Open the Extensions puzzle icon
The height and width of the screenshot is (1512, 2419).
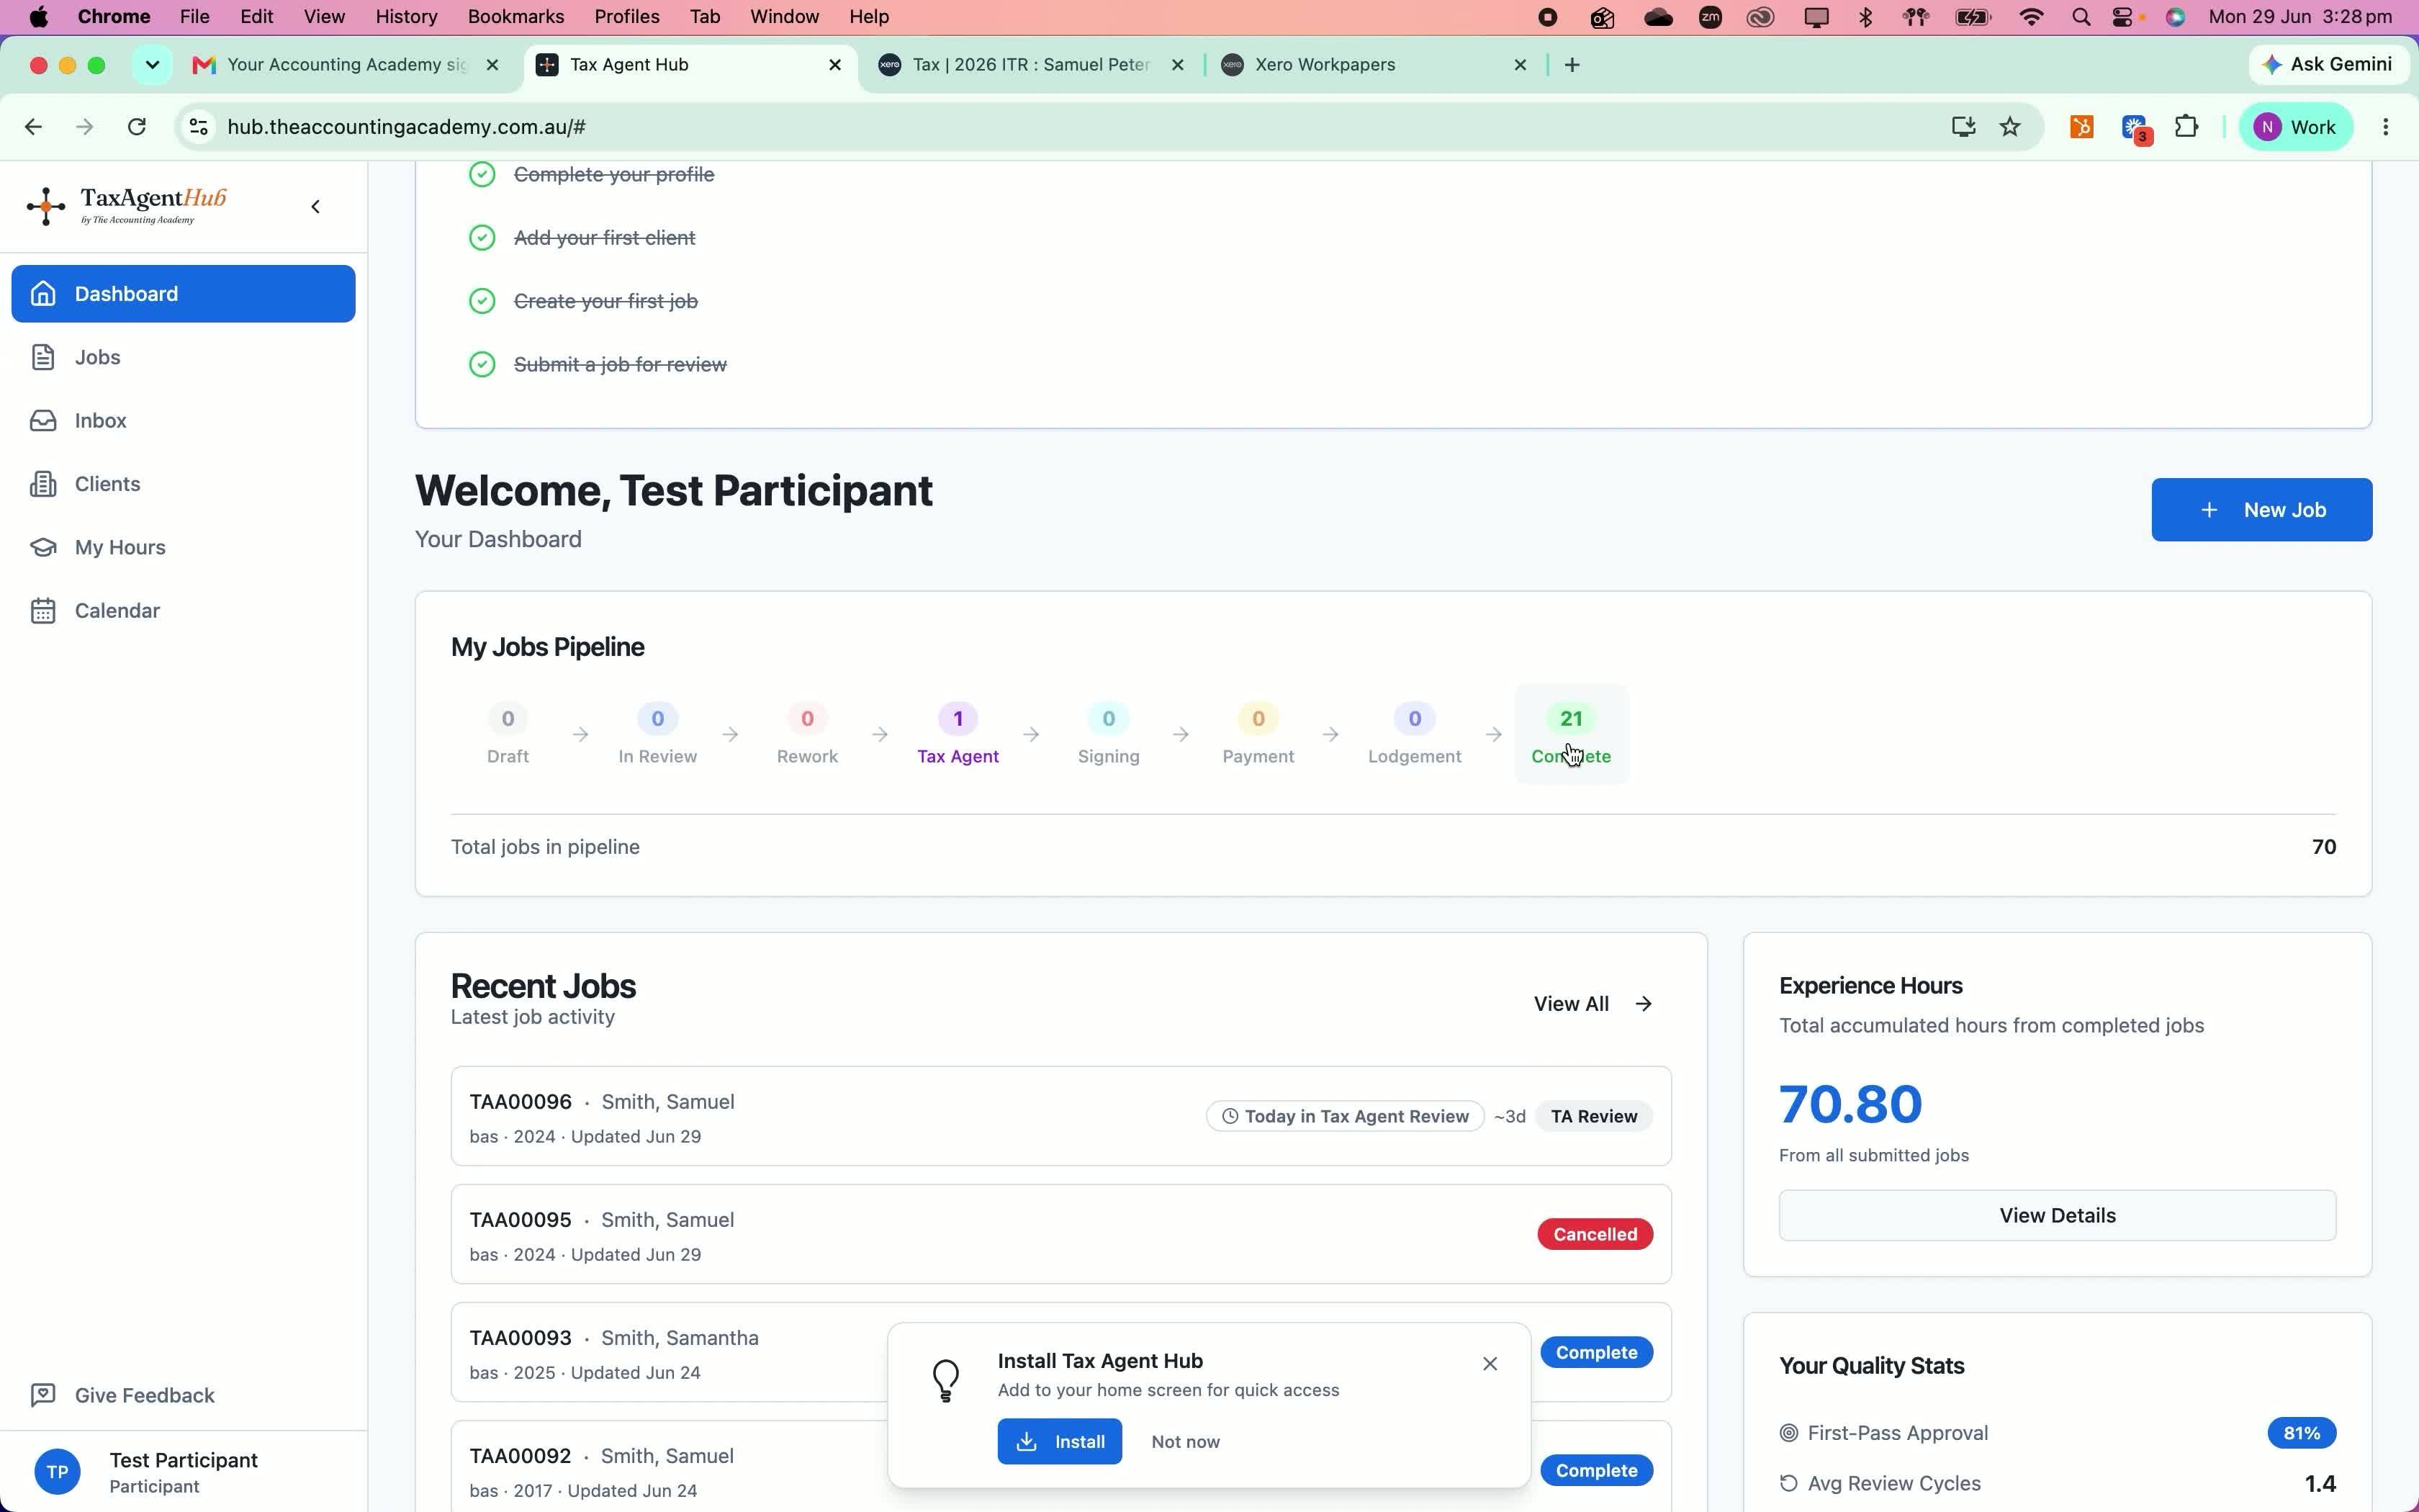(x=2186, y=127)
